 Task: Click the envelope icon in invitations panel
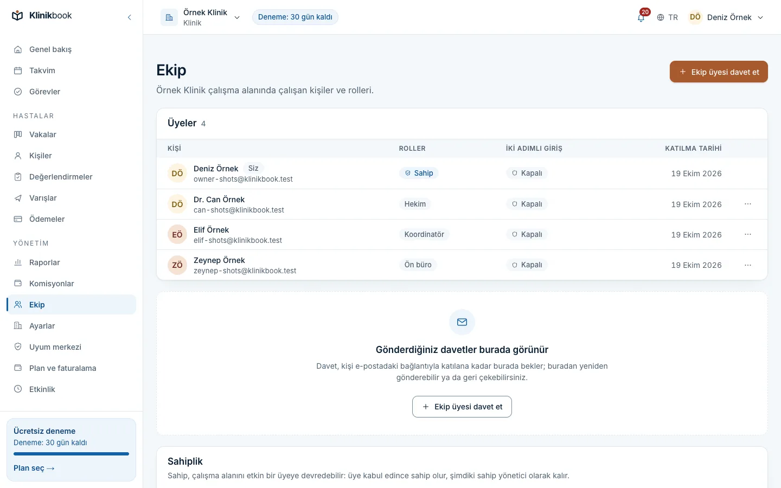coord(462,322)
